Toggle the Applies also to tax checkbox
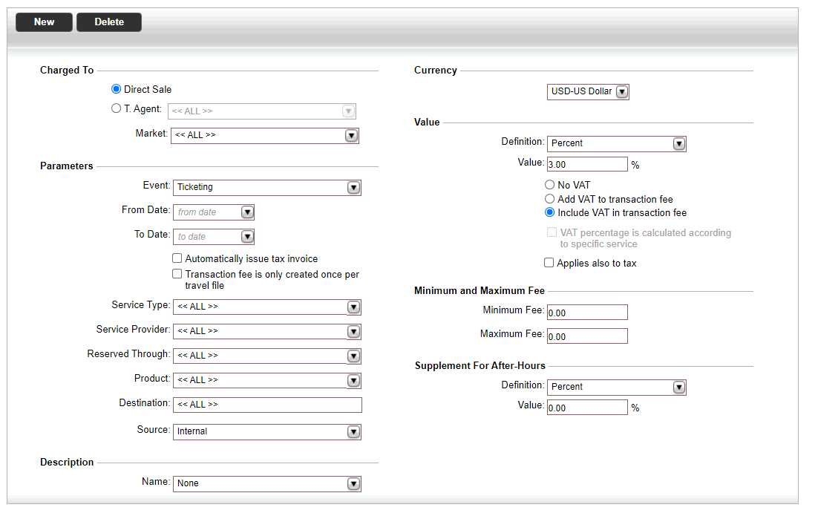 click(549, 263)
